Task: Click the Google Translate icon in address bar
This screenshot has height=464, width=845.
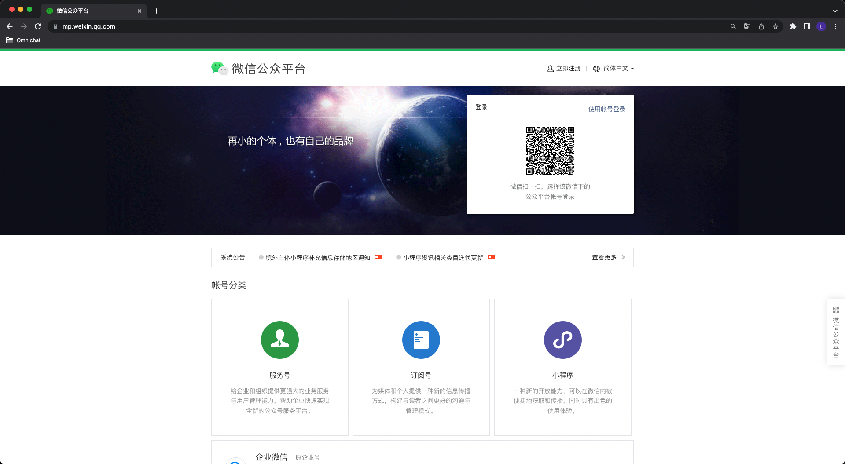Action: click(747, 26)
